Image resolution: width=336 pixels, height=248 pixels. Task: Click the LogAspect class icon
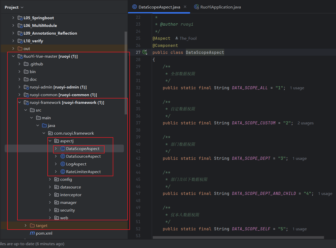pos(63,164)
